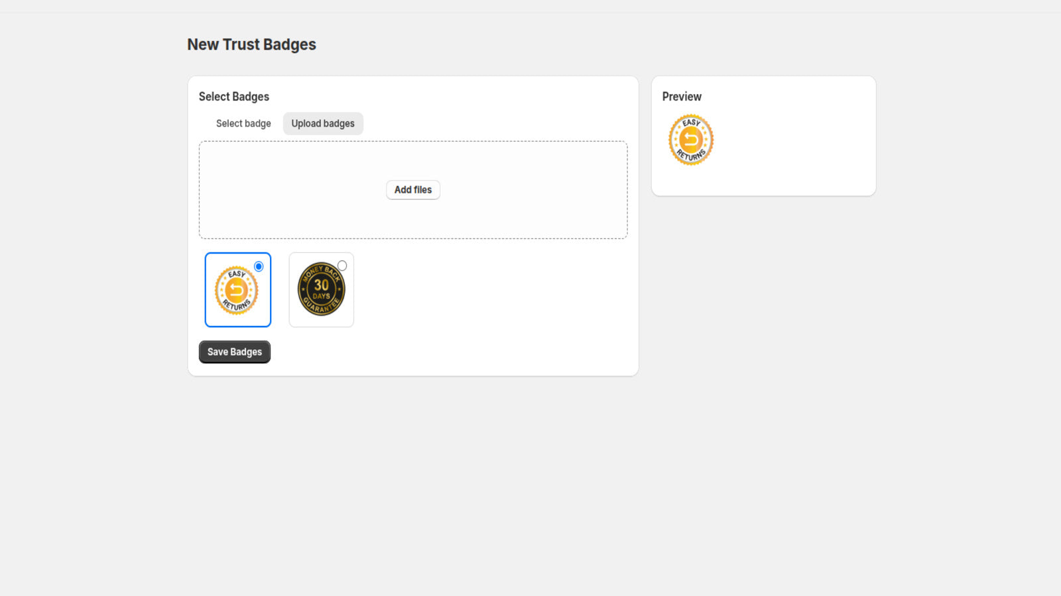Select the radio button on the Easy Returns badge

[259, 266]
